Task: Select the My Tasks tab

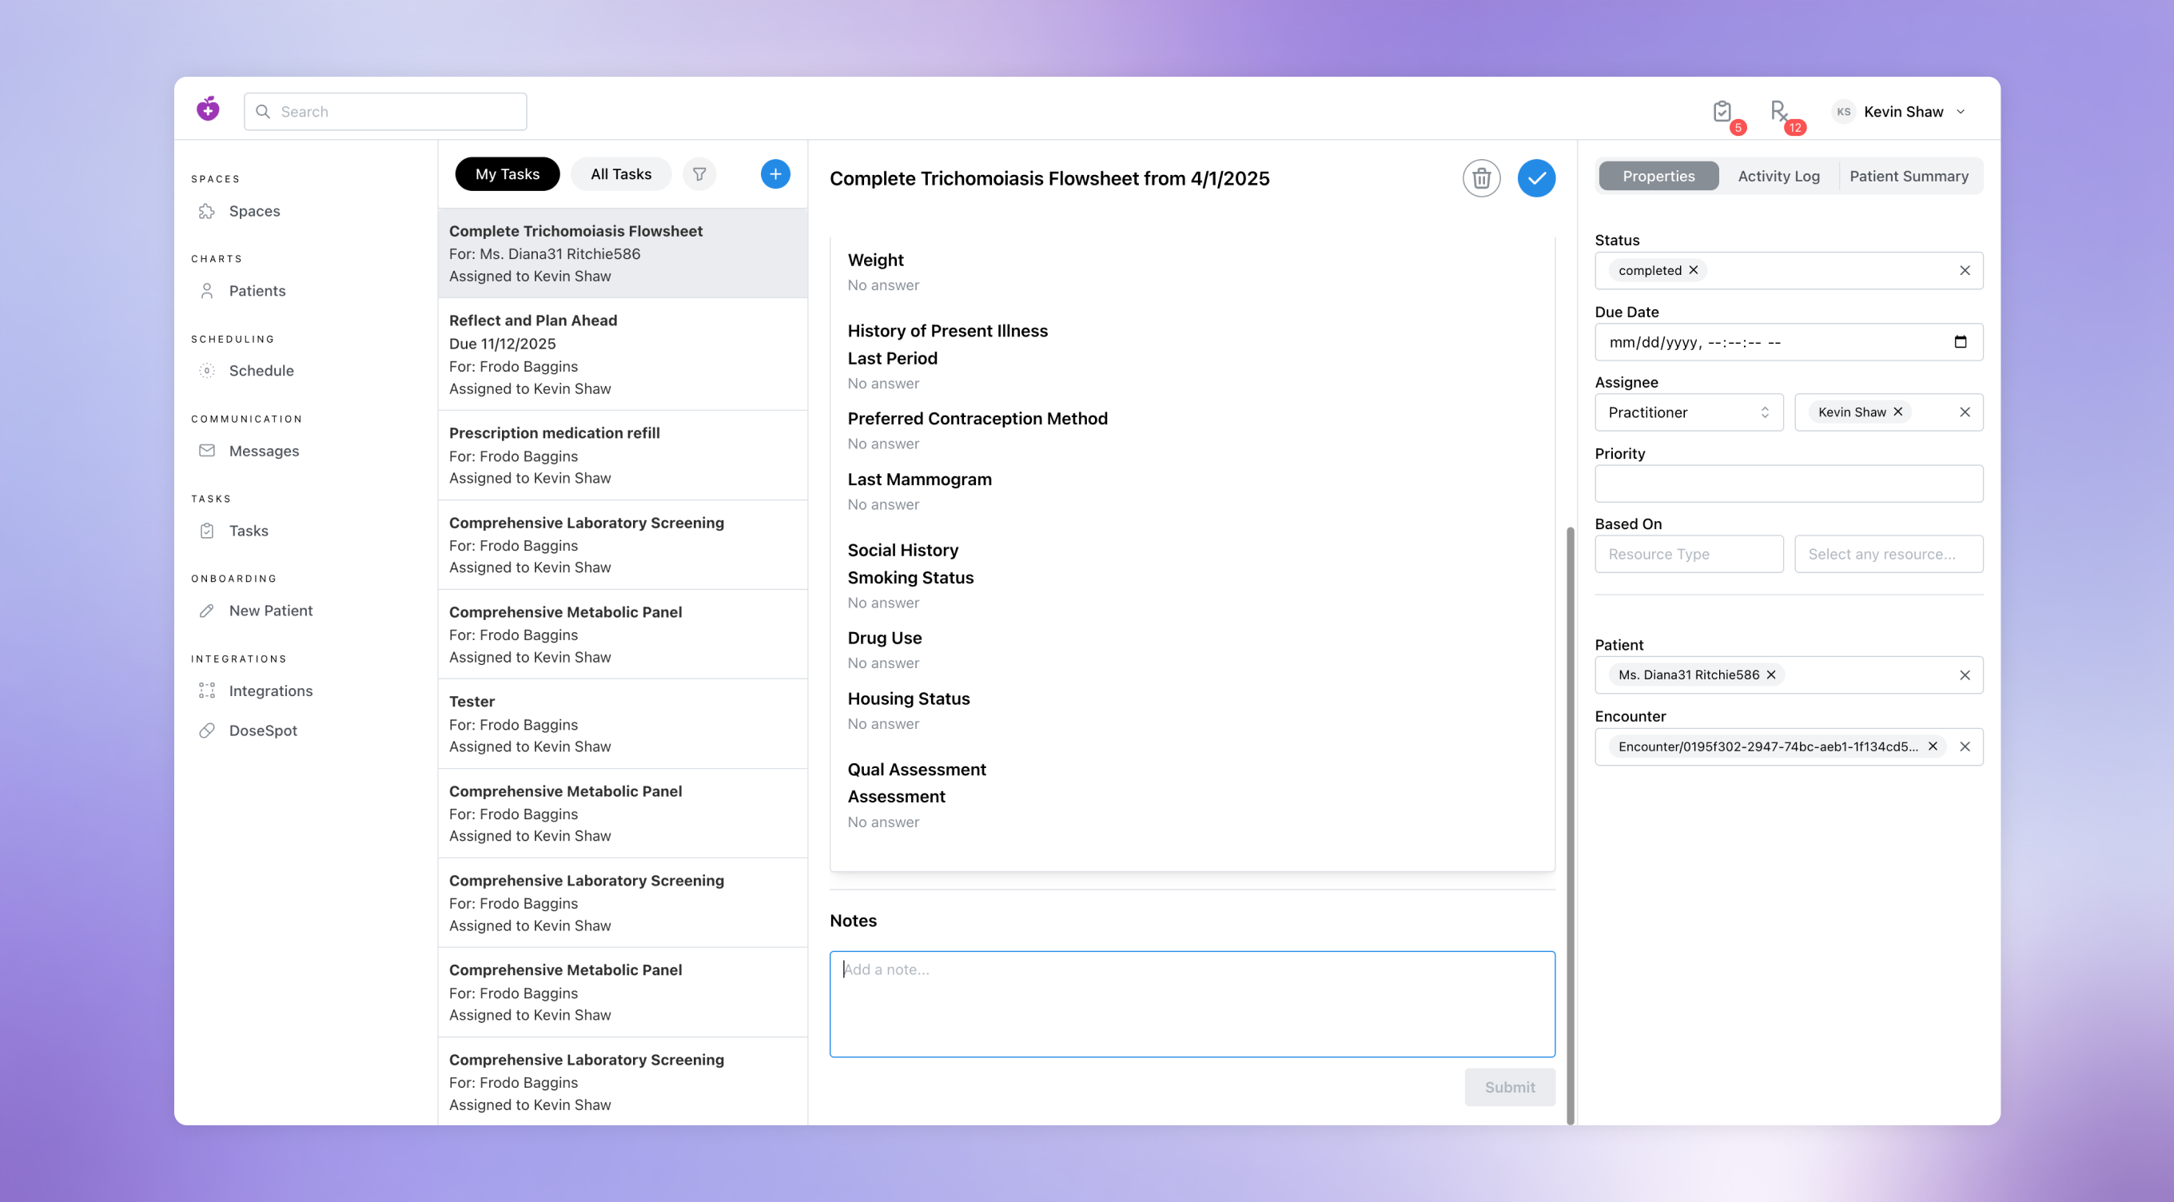Action: (x=508, y=174)
